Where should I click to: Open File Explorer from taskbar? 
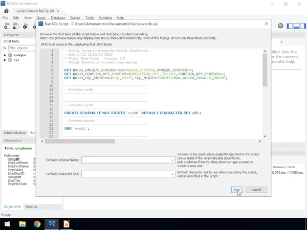[23, 224]
